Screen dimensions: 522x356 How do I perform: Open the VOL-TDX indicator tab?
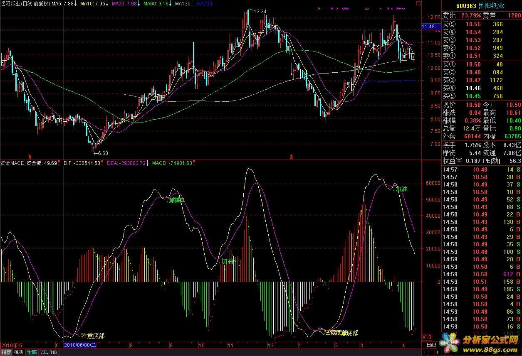(x=49, y=352)
